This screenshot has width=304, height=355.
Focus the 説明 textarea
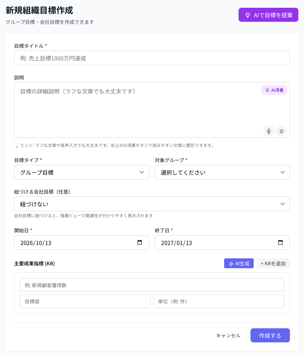click(x=152, y=110)
